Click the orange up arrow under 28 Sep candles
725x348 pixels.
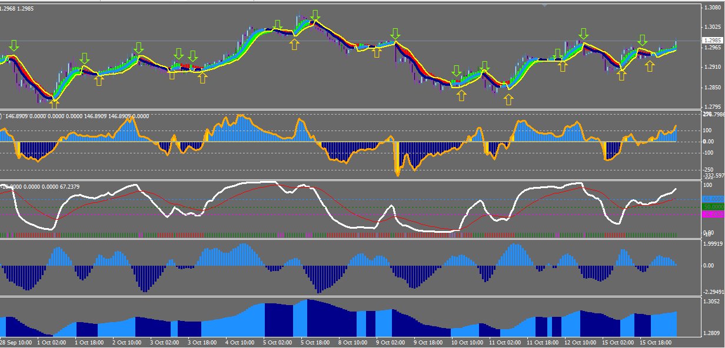54,102
